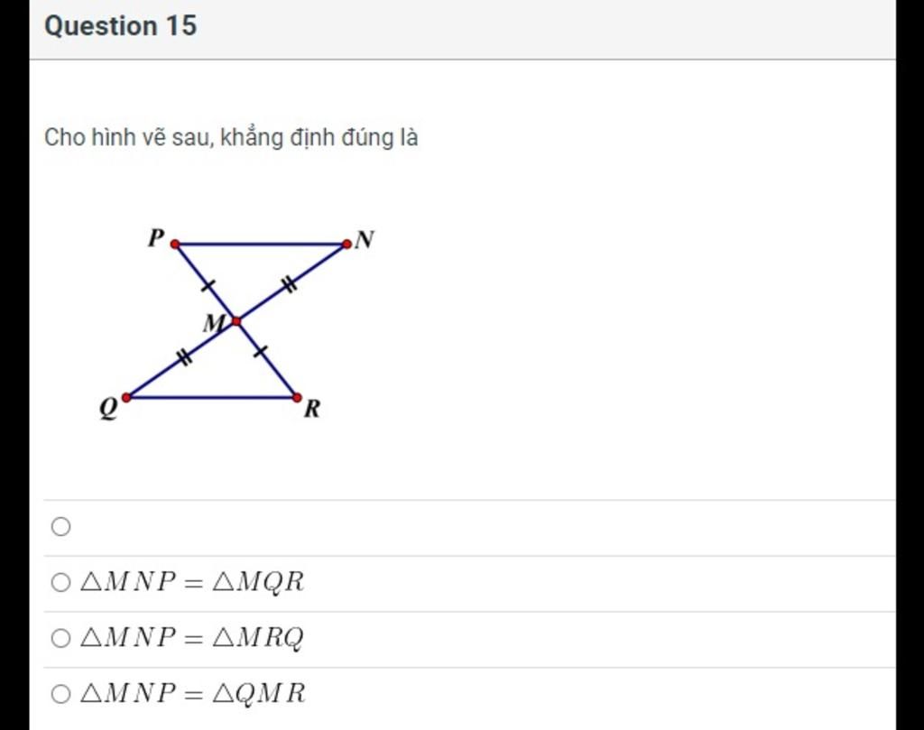Viewport: 924px width, 730px height.
Task: Choose radio option △MNP = △MRQ
Action: (x=60, y=638)
